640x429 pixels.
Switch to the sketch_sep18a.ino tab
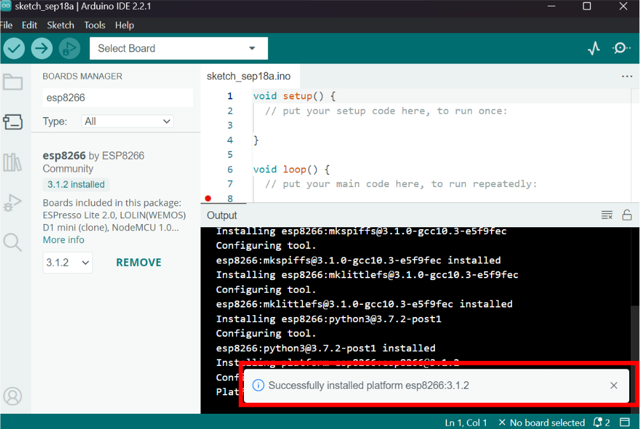[x=248, y=76]
